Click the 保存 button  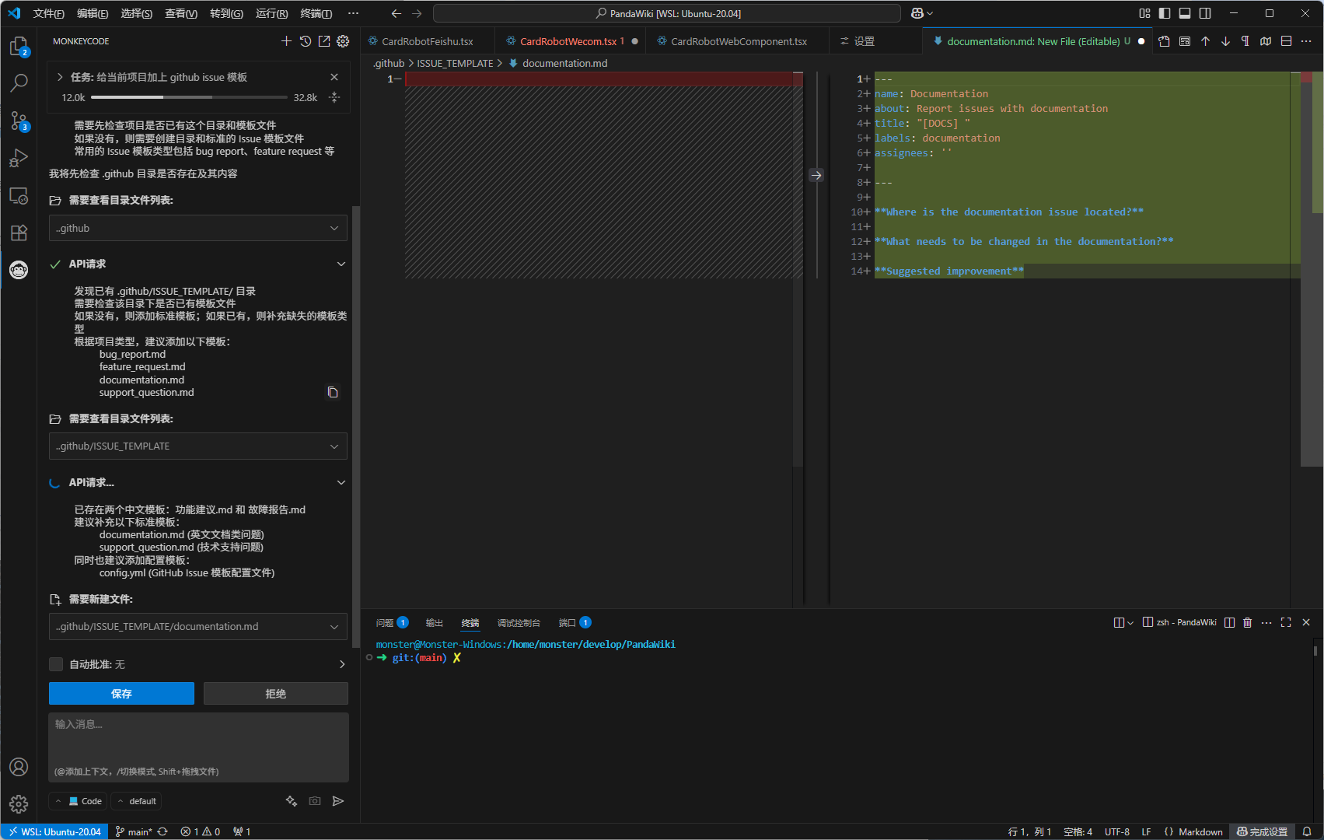(121, 694)
